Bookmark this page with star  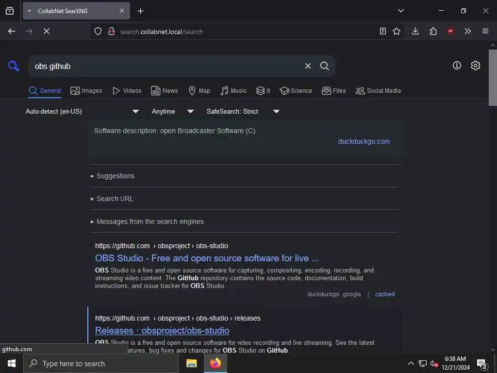coord(397,31)
